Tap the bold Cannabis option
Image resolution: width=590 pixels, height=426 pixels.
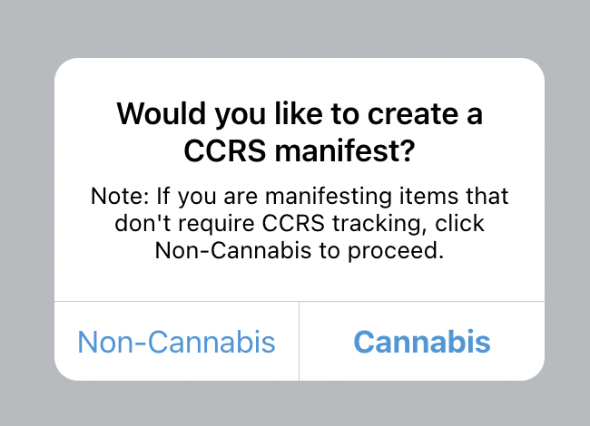coord(421,342)
